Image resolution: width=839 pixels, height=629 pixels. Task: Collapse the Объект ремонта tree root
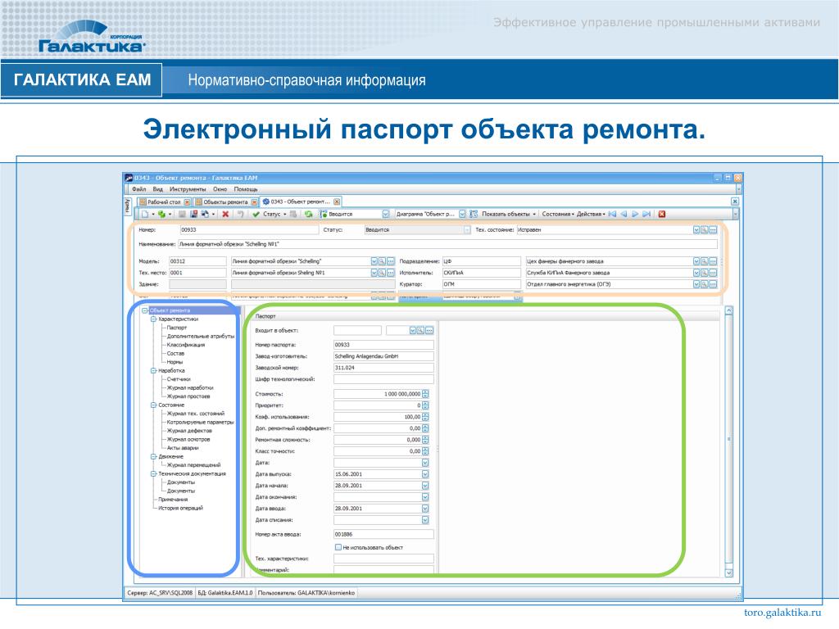[x=144, y=310]
